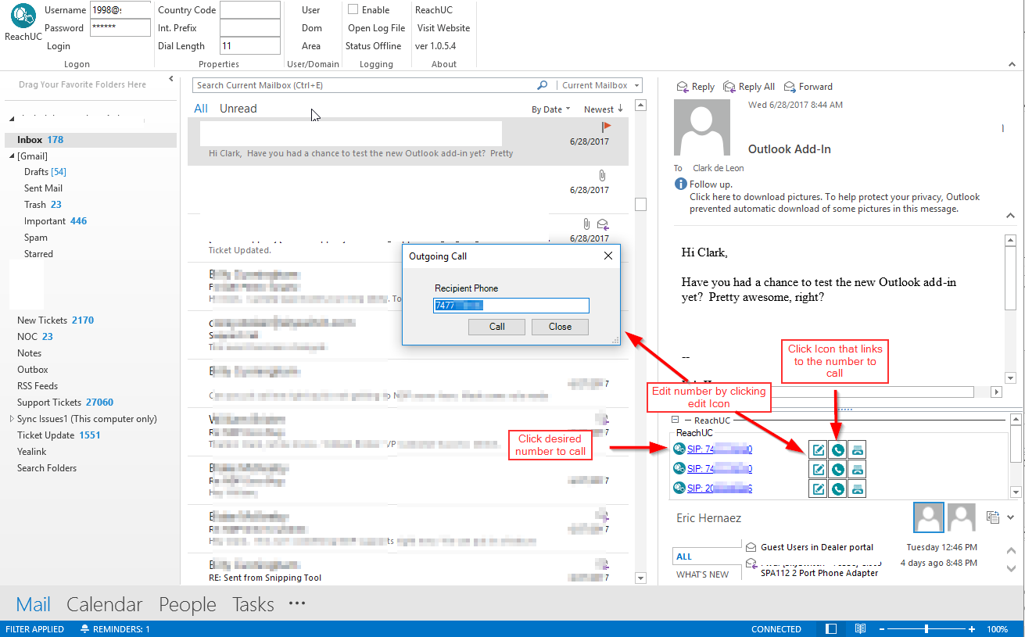Open more navigation options (three dots)

pos(296,603)
